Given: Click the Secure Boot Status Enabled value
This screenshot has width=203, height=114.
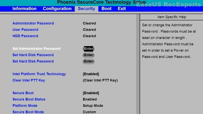Looking at the screenshot, I should pyautogui.click(x=90, y=99).
